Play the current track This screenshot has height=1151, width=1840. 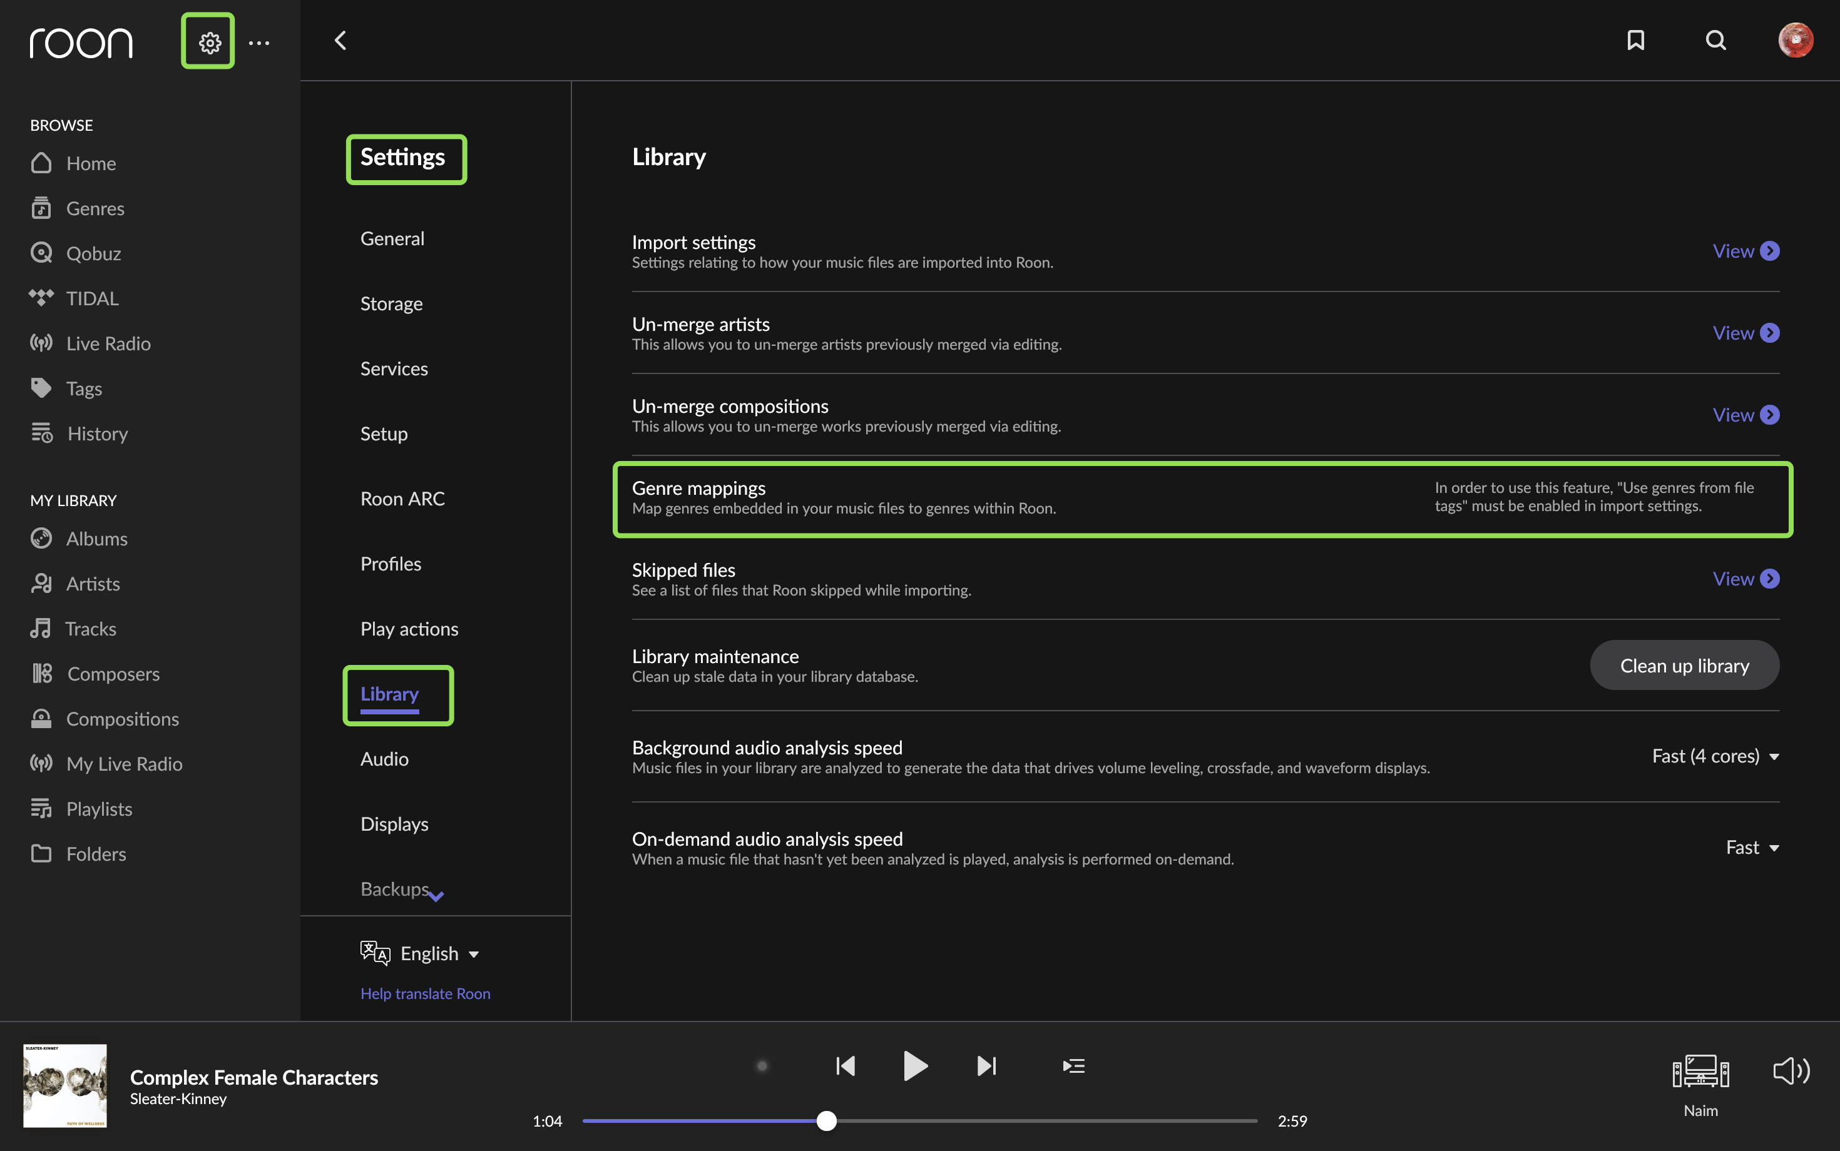(x=914, y=1066)
